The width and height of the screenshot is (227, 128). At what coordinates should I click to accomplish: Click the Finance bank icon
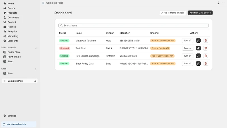tap(5, 27)
